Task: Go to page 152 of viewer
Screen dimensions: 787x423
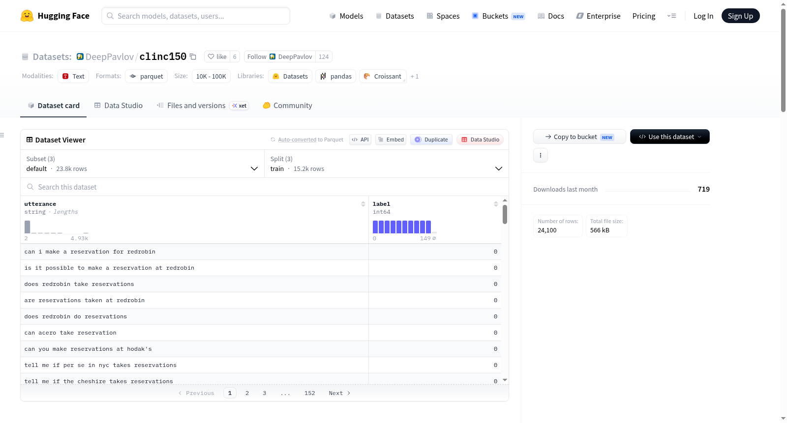Action: pyautogui.click(x=310, y=393)
